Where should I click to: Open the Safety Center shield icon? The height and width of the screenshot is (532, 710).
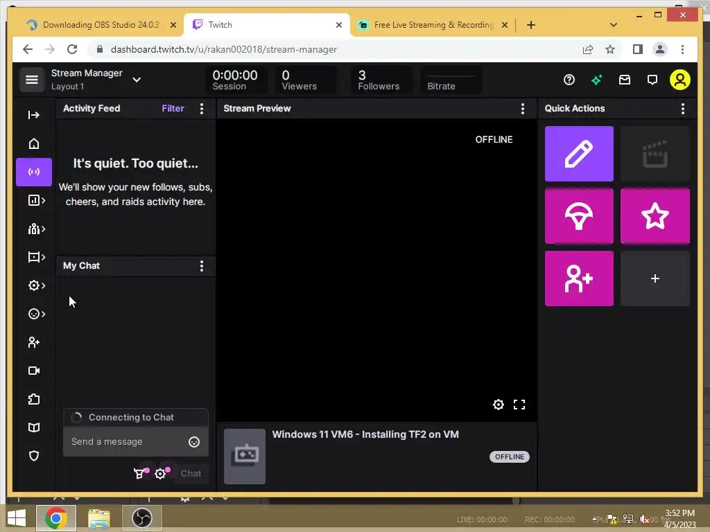34,456
